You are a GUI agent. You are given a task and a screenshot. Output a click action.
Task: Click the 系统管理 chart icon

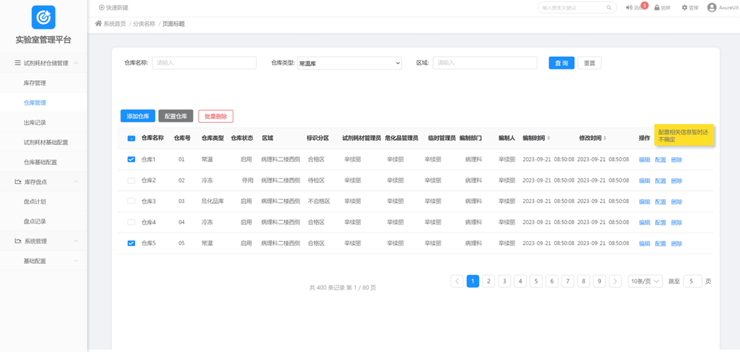coord(17,240)
